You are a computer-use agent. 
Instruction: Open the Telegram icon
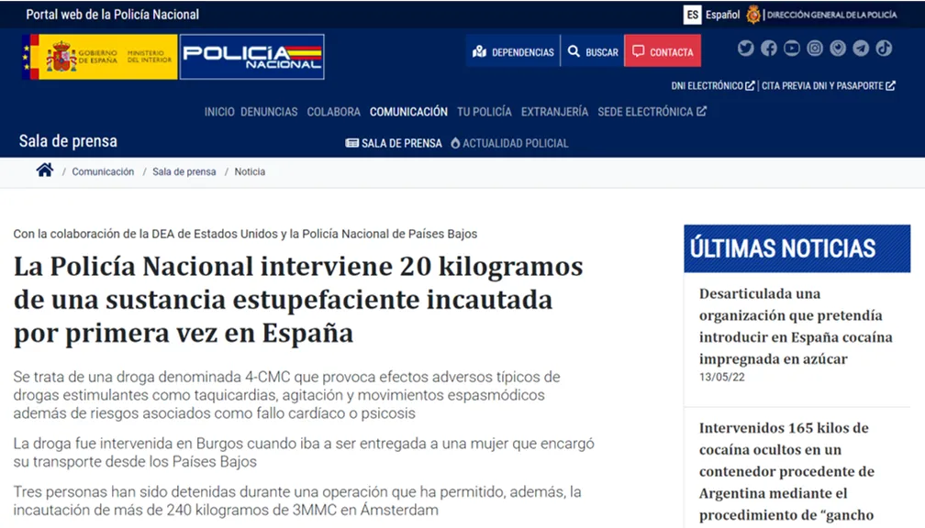tap(860, 49)
